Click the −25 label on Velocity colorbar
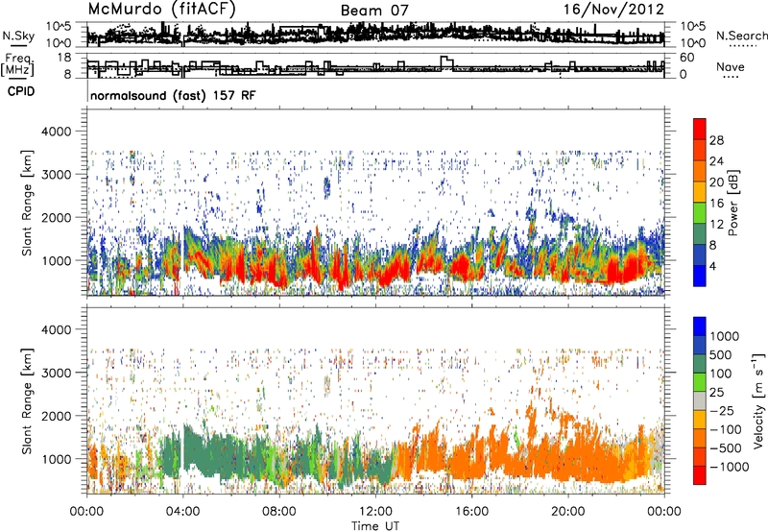Image resolution: width=768 pixels, height=532 pixels. point(722,410)
